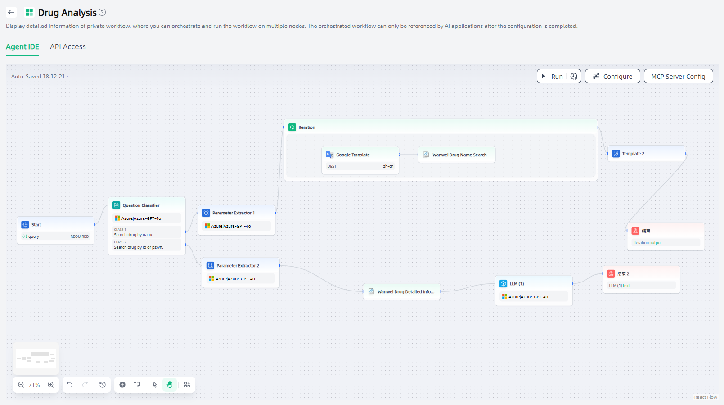This screenshot has width=724, height=405.
Task: Open run history icon beside the Run button
Action: (574, 77)
